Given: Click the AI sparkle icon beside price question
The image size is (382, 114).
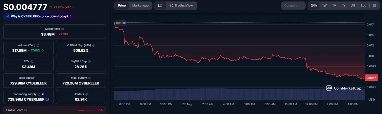Looking at the screenshot, I should (x=7, y=17).
